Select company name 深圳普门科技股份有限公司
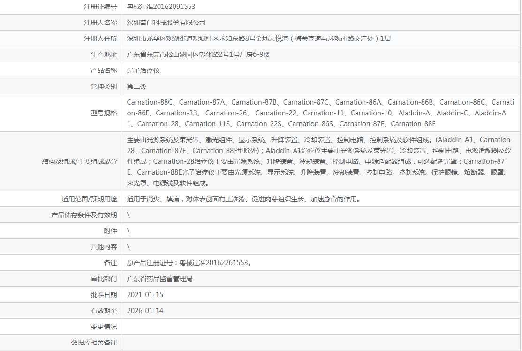The height and width of the screenshot is (351, 522). pyautogui.click(x=166, y=23)
